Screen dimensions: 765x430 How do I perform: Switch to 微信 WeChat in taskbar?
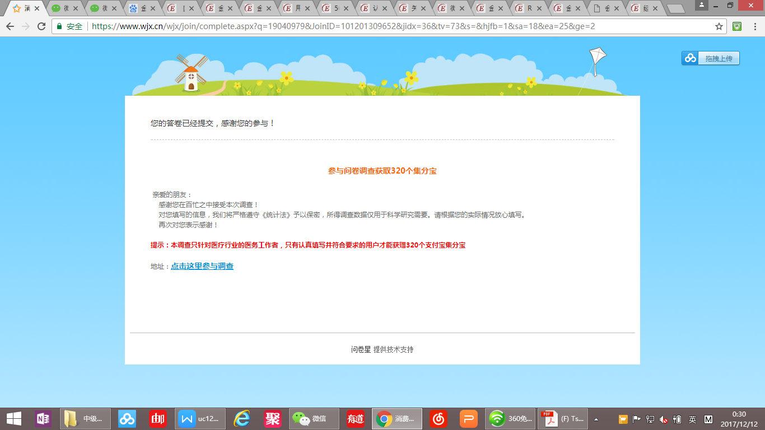point(314,419)
